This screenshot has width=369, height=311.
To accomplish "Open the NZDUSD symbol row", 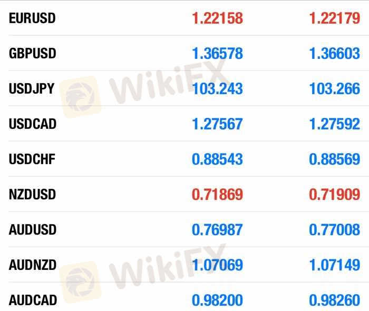I will pos(184,194).
